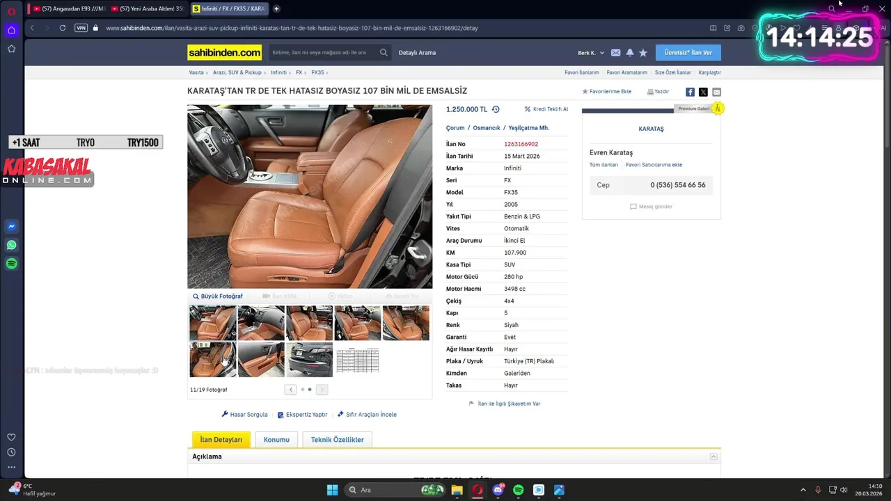This screenshot has width=891, height=501.
Task: Toggle the VPN badge in address bar
Action: coord(81,28)
